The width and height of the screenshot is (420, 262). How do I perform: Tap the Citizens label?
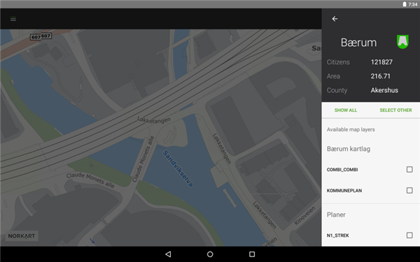(338, 62)
